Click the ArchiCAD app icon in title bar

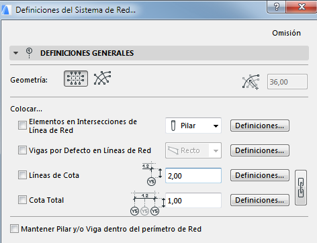(x=5, y=10)
